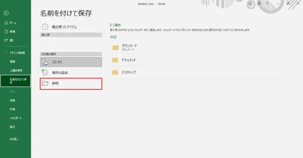
Task: Click the folder icon of ダウンロード
Action: coord(115,48)
